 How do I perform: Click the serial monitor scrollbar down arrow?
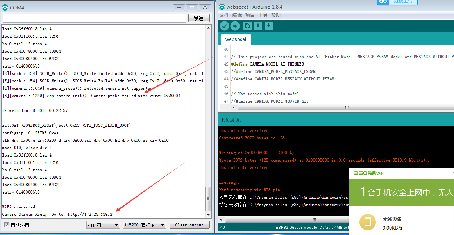(208, 215)
